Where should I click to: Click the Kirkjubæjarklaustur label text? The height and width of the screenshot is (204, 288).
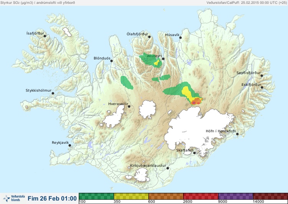(x=148, y=166)
